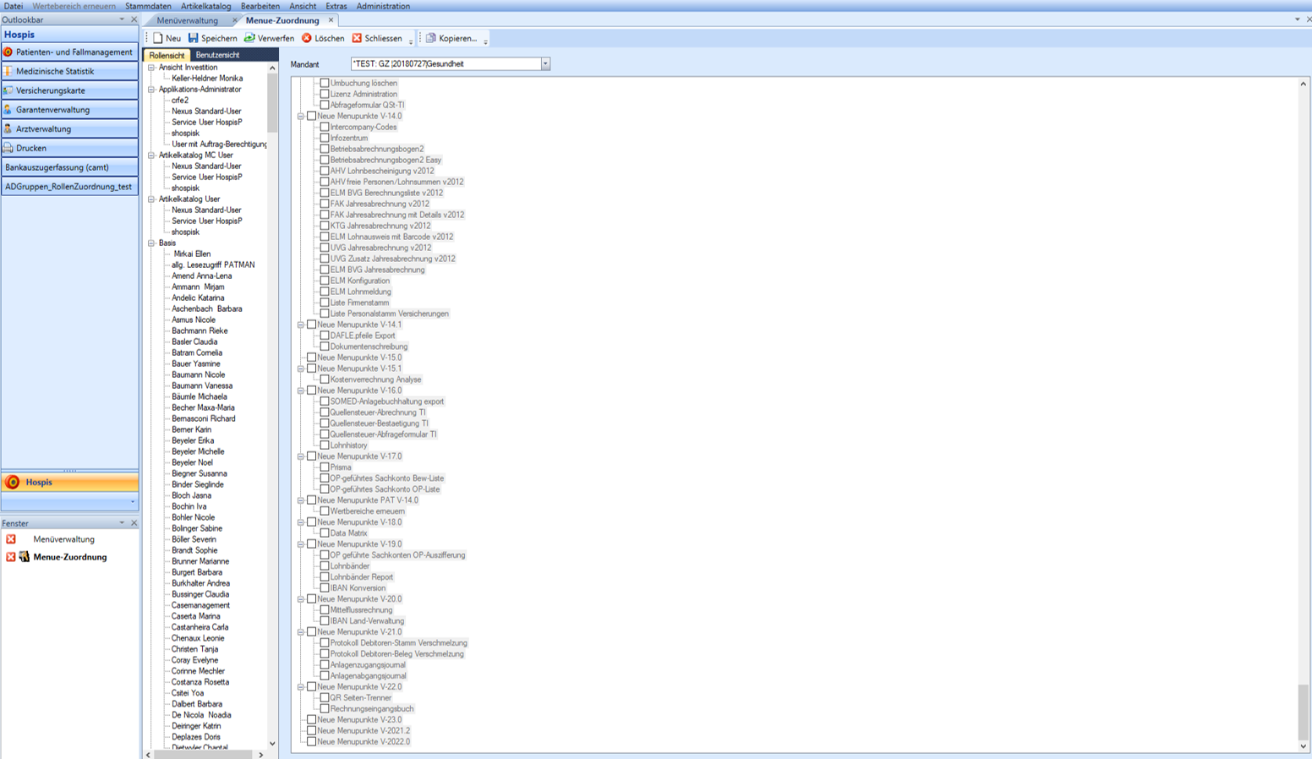This screenshot has height=759, width=1312.
Task: Activate Menüverwaltung in the Fenster list
Action: [x=63, y=539]
